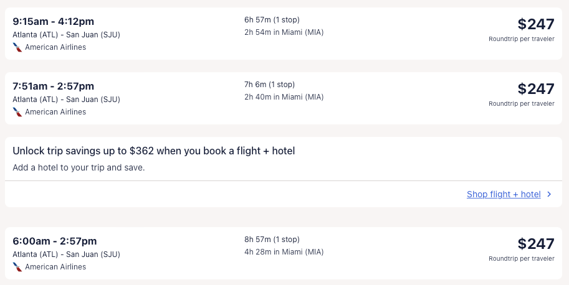Click the Unlock trip savings up to $362 heading
The image size is (569, 285).
click(153, 151)
